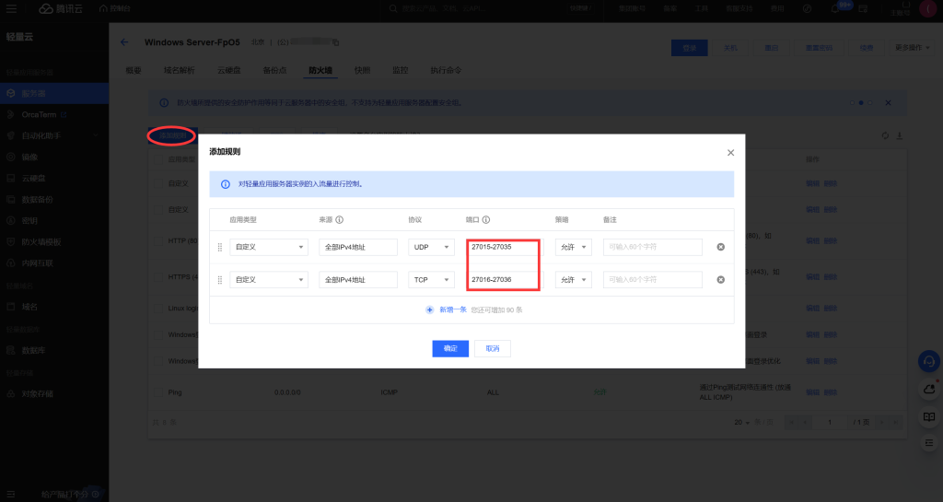Screen dimensions: 943x502
Task: Open the 允许 policy dropdown in second row
Action: click(x=573, y=279)
